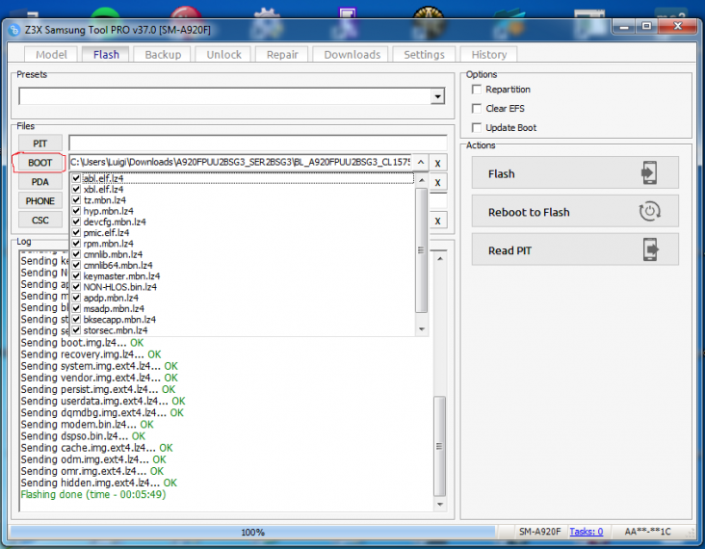Start flashing with the Flash button
The width and height of the screenshot is (705, 549).
point(575,173)
